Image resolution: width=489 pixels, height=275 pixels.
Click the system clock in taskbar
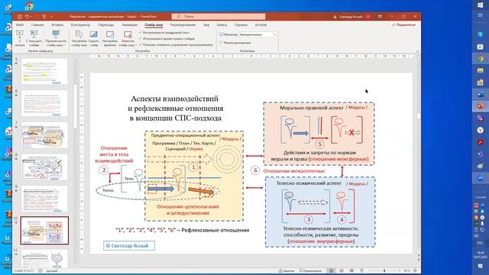[x=481, y=254]
